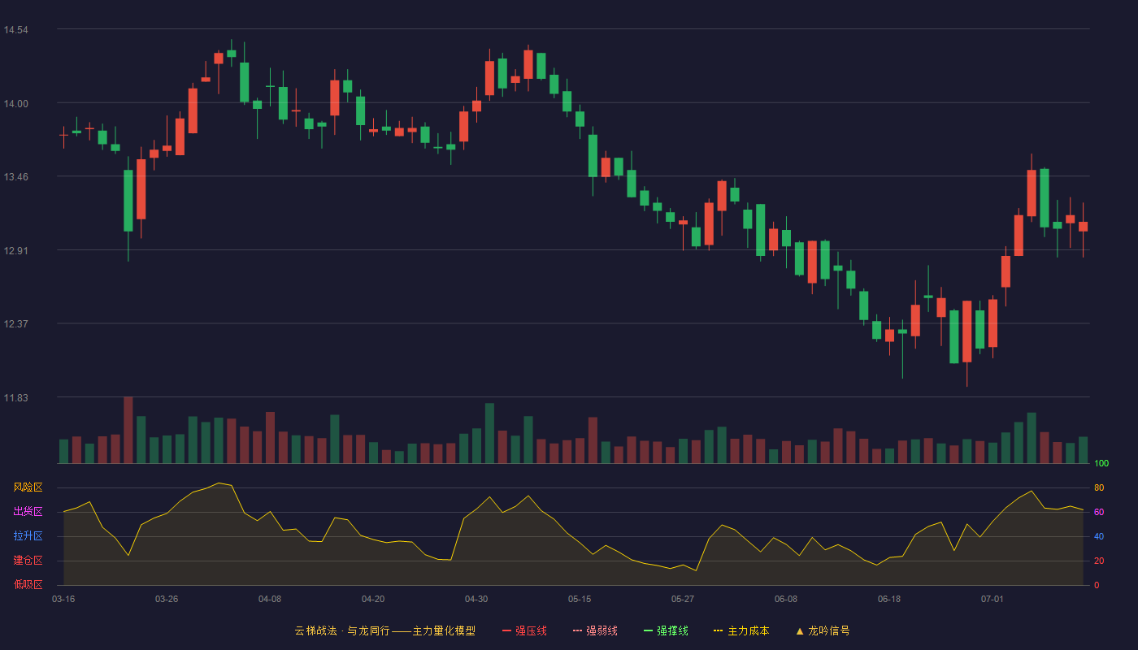Viewport: 1138px width, 650px height.
Task: Select the 拉升区 zone label
Action: [x=28, y=536]
